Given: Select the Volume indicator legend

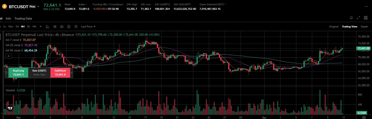Looking at the screenshot, I should click(16, 90).
